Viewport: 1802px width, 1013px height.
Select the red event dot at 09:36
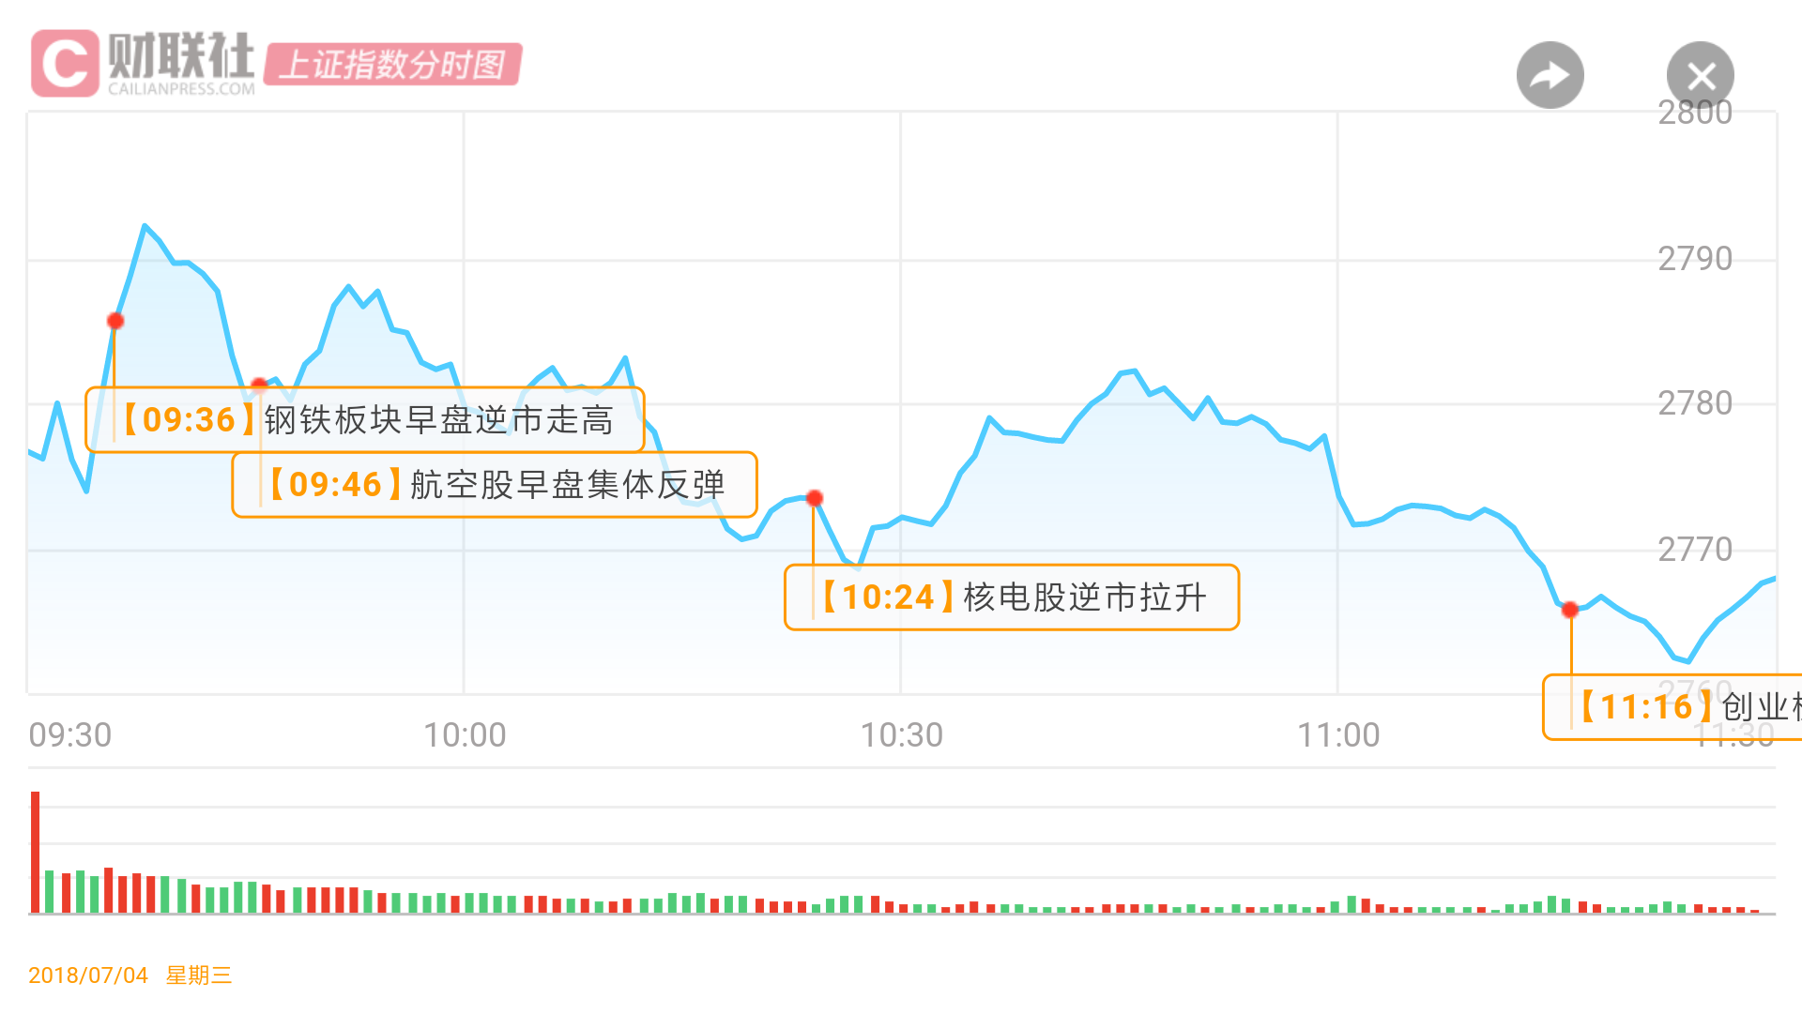(115, 322)
